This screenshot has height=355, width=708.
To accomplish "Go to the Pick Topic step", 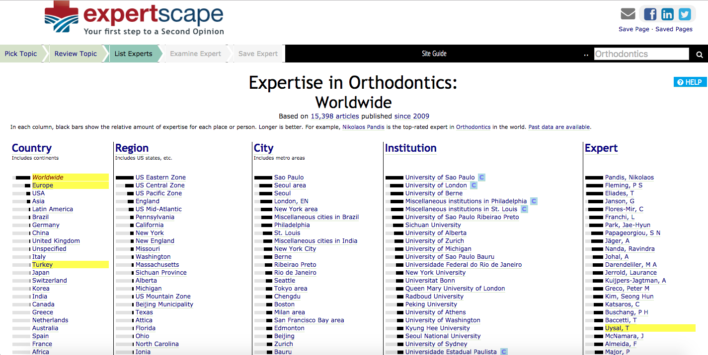I will 21,54.
